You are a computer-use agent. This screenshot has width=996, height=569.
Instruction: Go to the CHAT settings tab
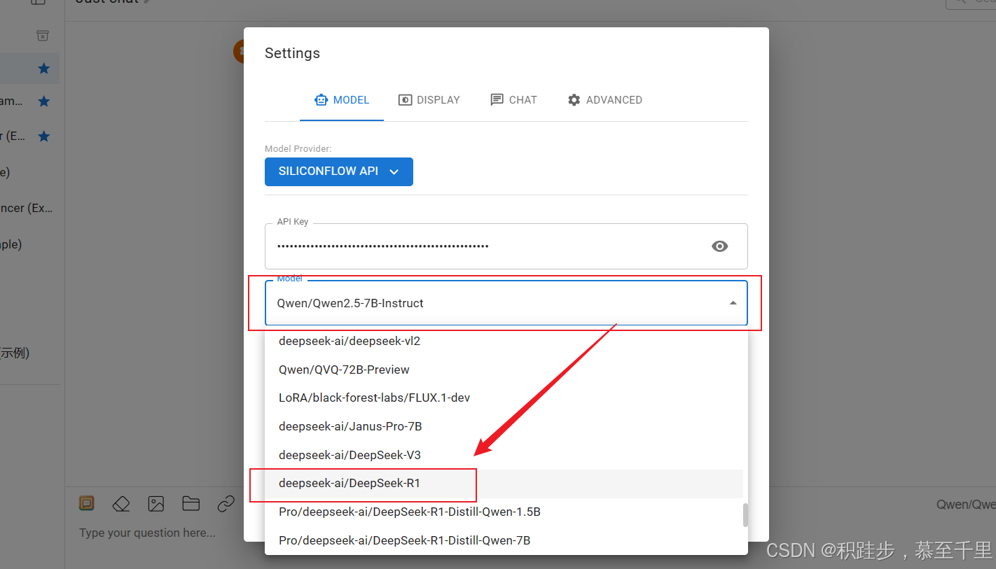(x=513, y=100)
